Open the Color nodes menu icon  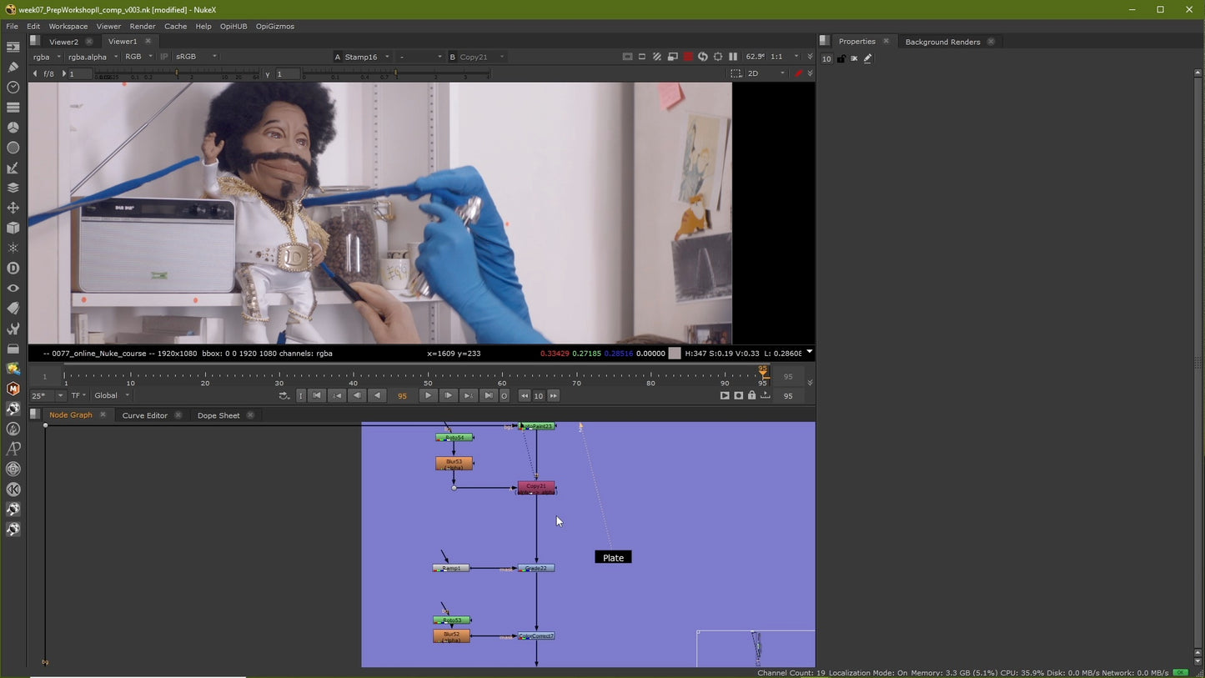tap(13, 128)
